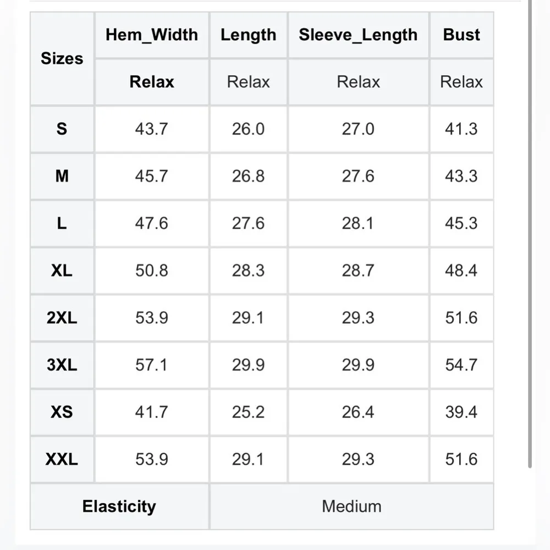Viewport: 550px width, 550px height.
Task: Select the XS size row label
Action: 62,412
